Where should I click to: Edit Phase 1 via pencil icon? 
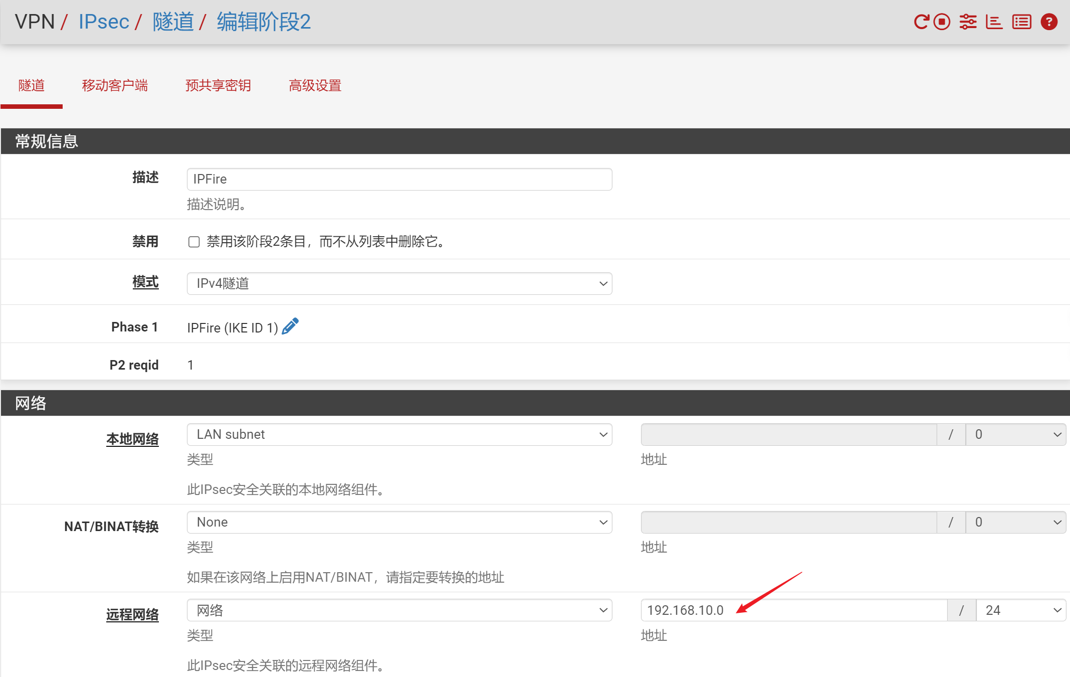290,326
